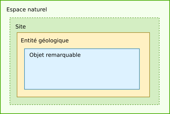Screen dimensions: 170x114
Task: Click the 'Espace naturel' label
Action: coord(27,10)
